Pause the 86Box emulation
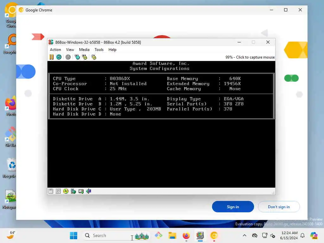Image resolution: width=324 pixels, height=243 pixels. tap(52, 57)
